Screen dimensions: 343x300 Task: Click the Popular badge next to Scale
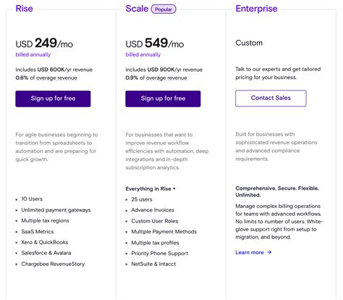pyautogui.click(x=164, y=9)
